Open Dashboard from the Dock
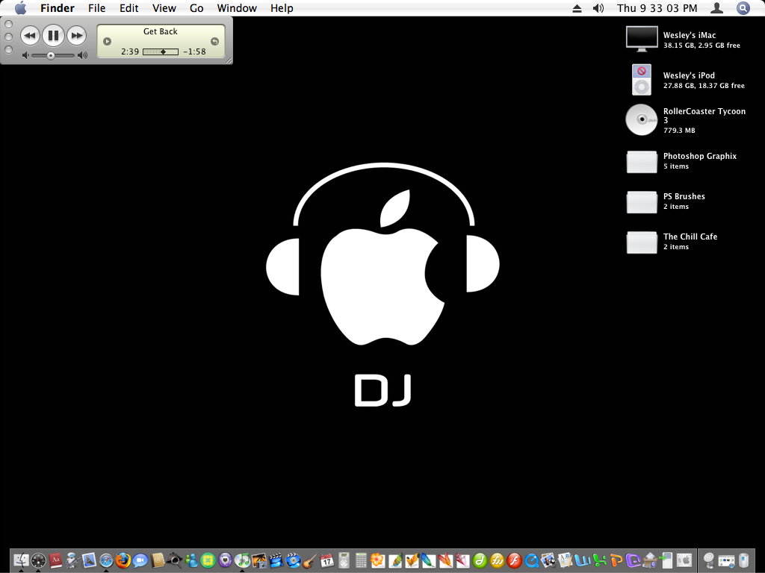The height and width of the screenshot is (573, 765). [38, 560]
